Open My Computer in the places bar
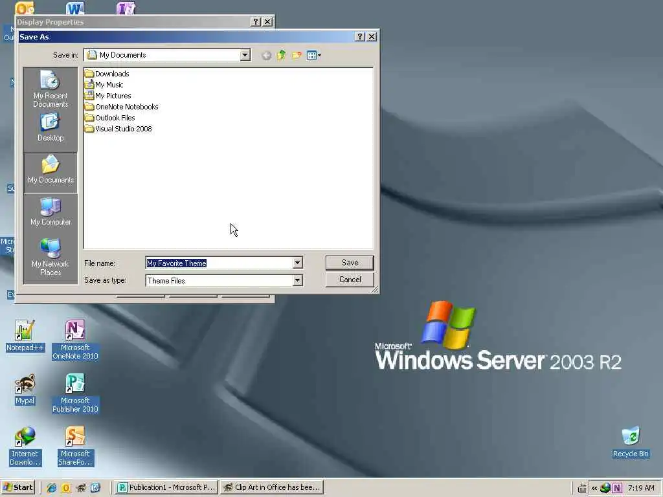 (51, 212)
